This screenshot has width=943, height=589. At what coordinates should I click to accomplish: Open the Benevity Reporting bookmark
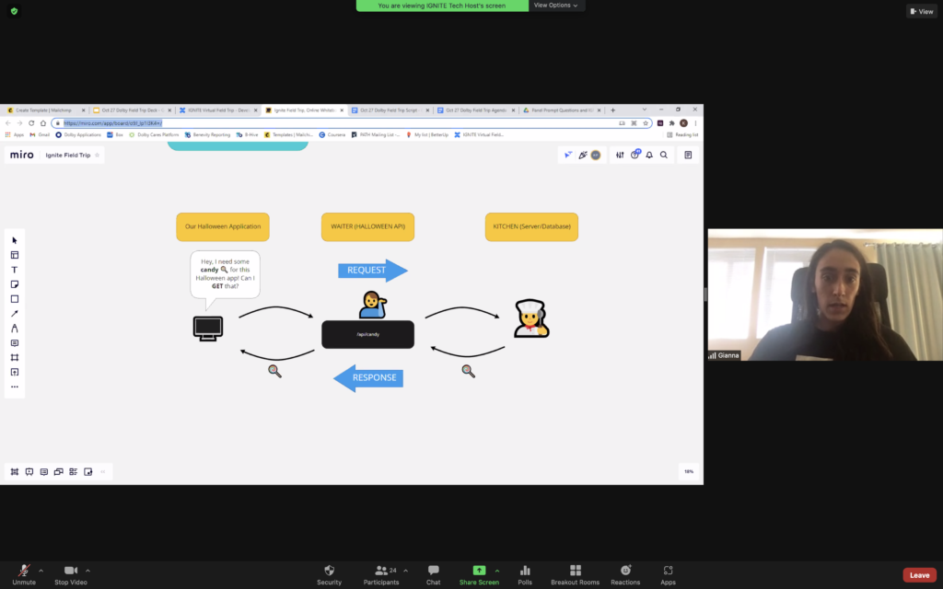click(207, 134)
